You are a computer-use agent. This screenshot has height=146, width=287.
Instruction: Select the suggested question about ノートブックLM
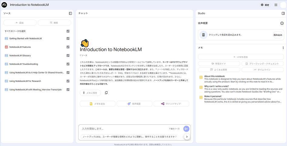click(130, 137)
